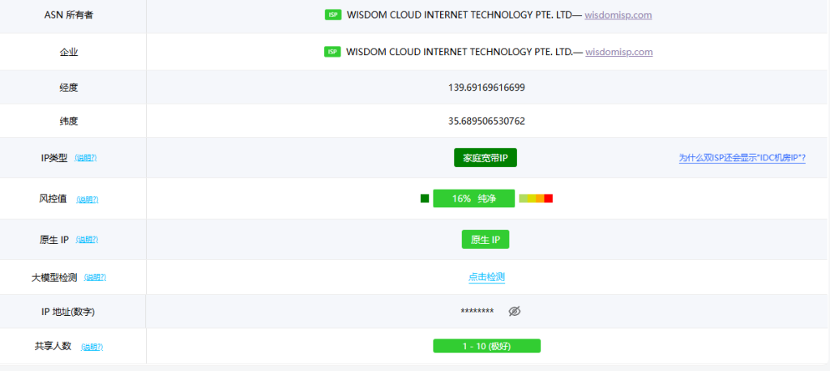Open wisdomisp.com link in 企业 row

[618, 52]
